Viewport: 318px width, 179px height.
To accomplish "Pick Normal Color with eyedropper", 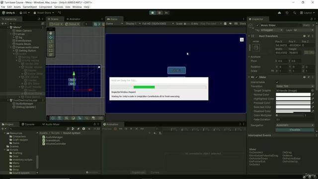I will click(x=313, y=94).
